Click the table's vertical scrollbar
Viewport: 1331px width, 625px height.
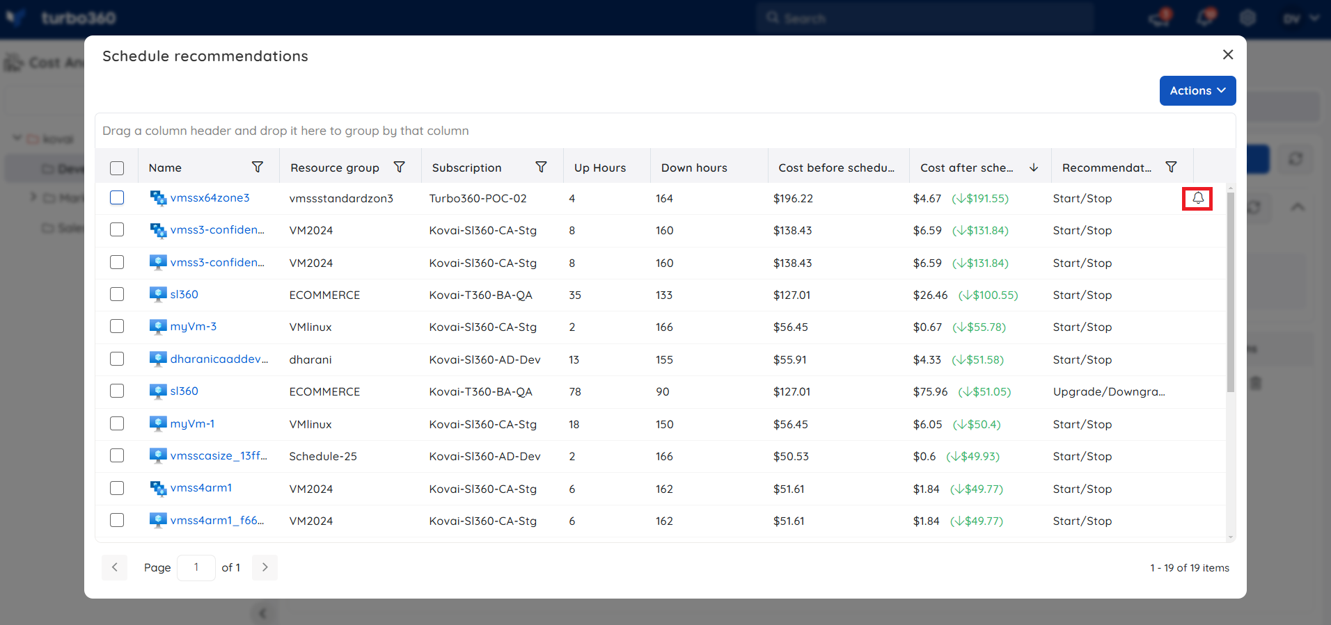click(1231, 292)
